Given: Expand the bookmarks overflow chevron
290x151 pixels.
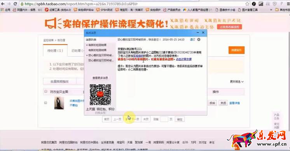Looking at the screenshot, I should (x=271, y=10).
